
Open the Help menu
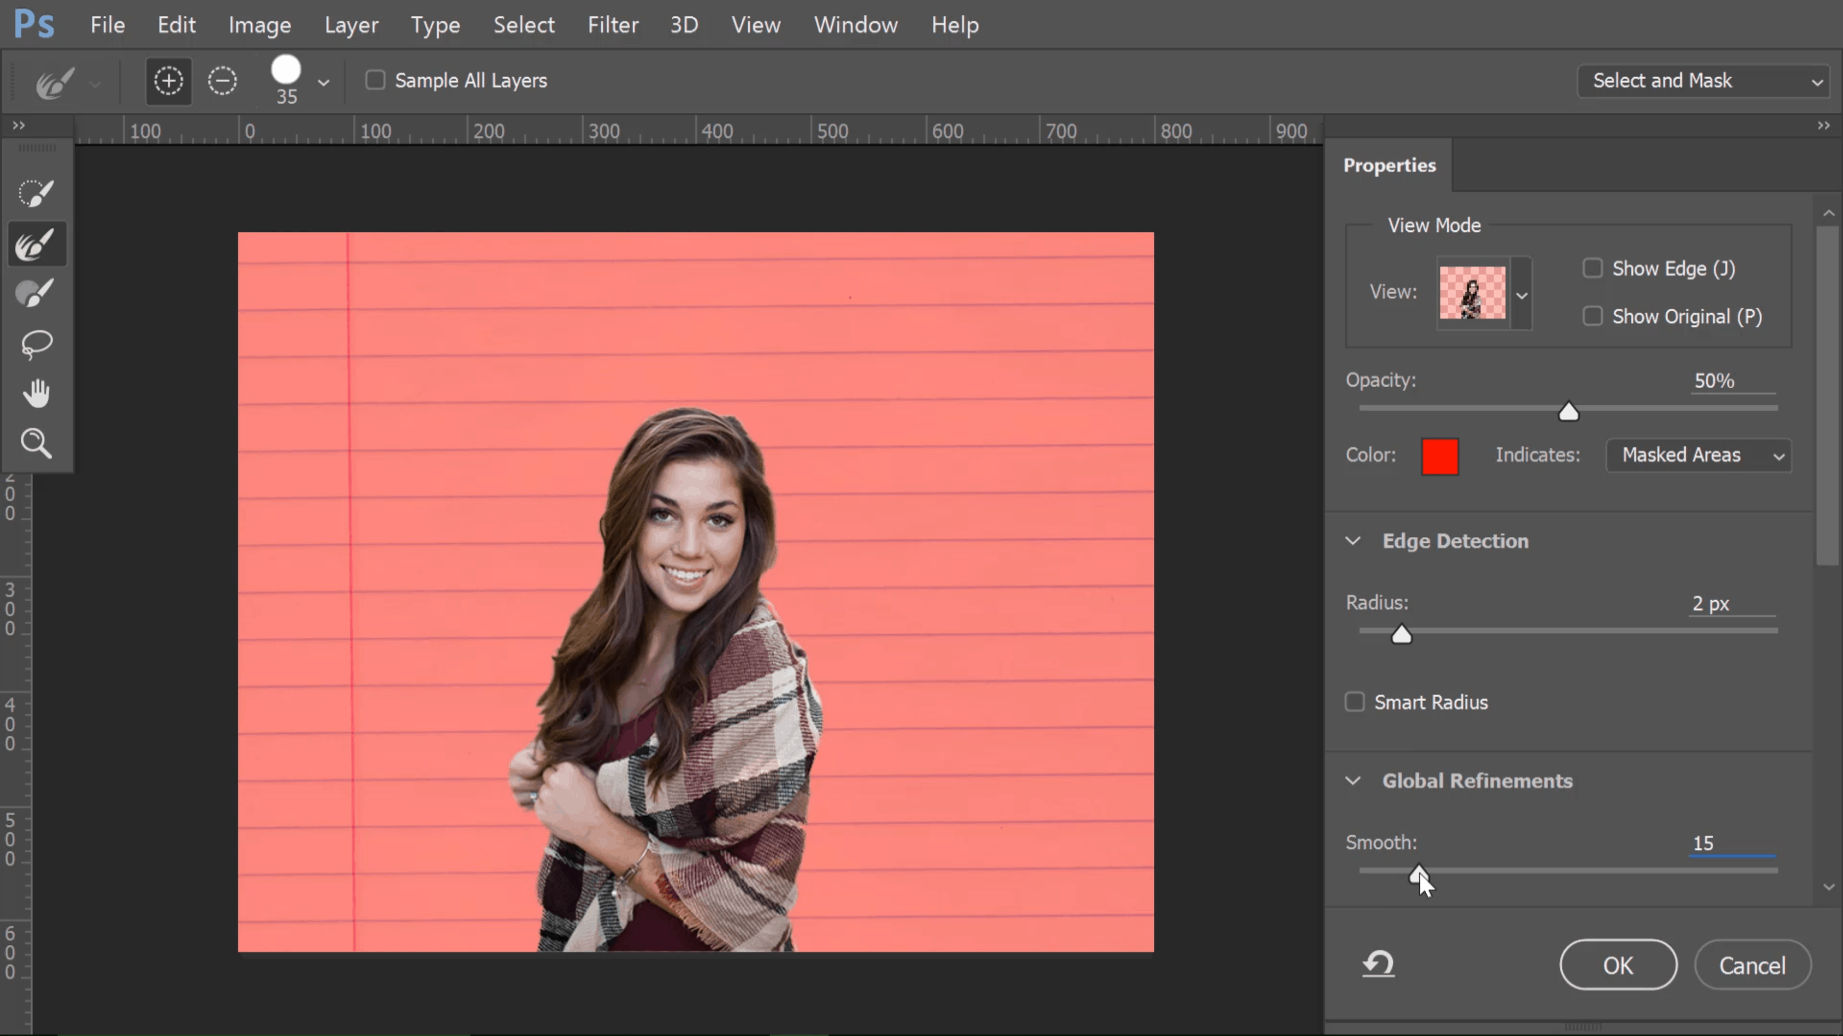point(955,25)
